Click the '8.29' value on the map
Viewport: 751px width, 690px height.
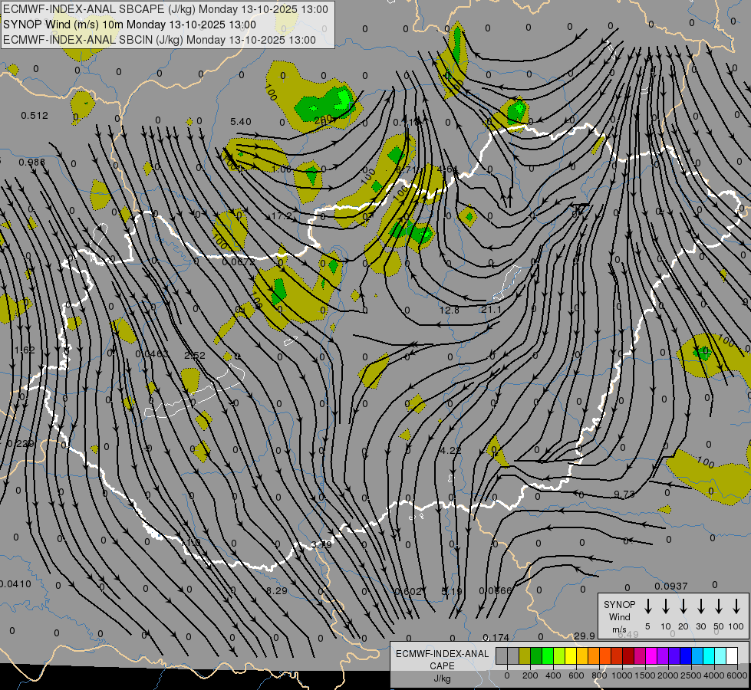click(x=277, y=591)
